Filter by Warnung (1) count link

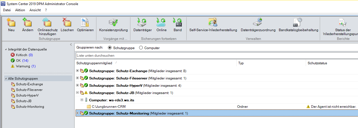tap(33, 66)
